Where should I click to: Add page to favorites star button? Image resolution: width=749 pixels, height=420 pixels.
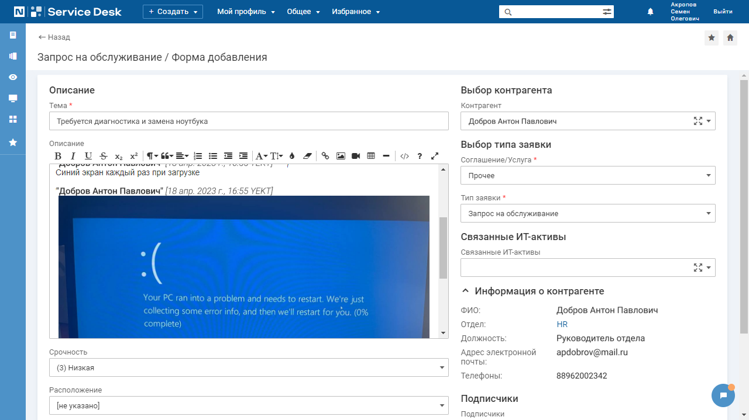[x=712, y=37]
